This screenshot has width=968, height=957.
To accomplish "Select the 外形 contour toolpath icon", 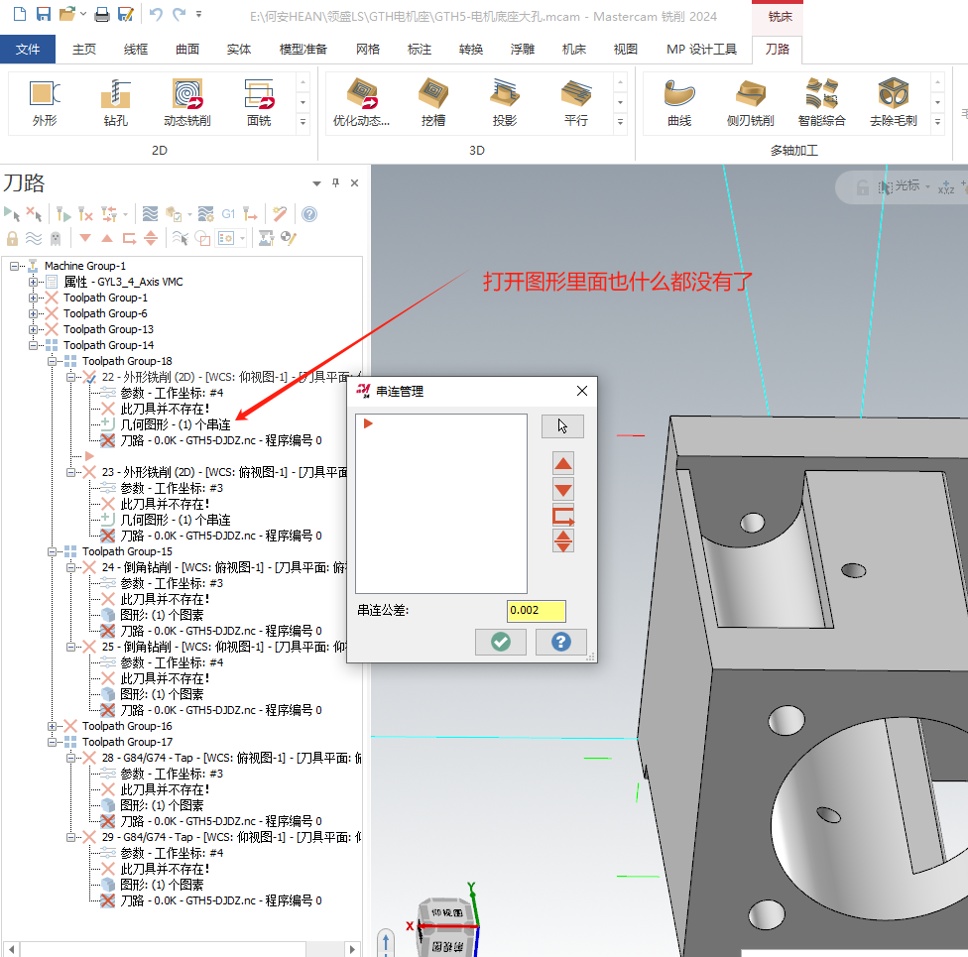I will 45,103.
